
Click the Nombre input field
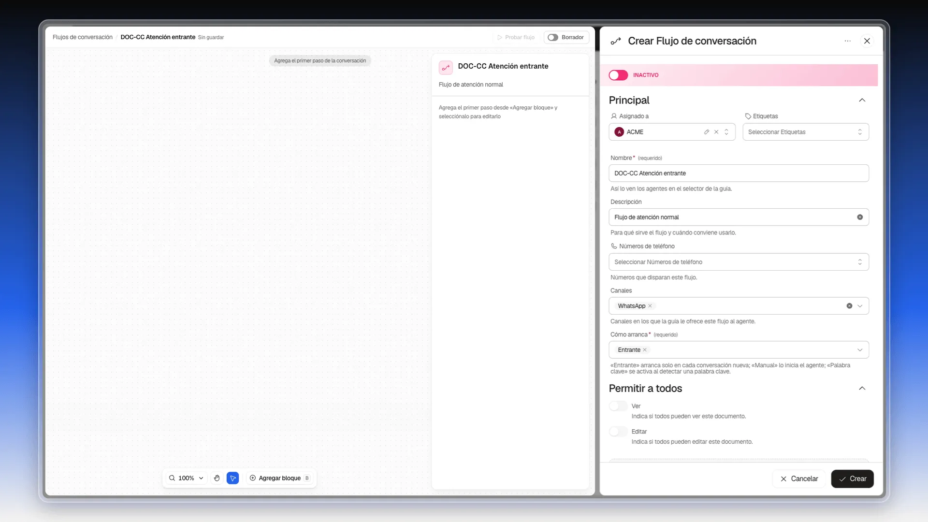(x=739, y=173)
